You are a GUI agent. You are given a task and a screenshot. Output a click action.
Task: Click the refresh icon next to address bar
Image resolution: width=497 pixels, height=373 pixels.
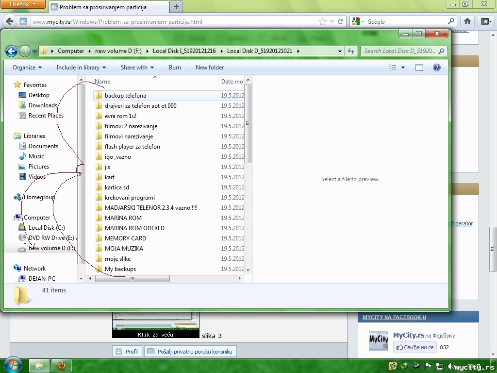pyautogui.click(x=350, y=51)
